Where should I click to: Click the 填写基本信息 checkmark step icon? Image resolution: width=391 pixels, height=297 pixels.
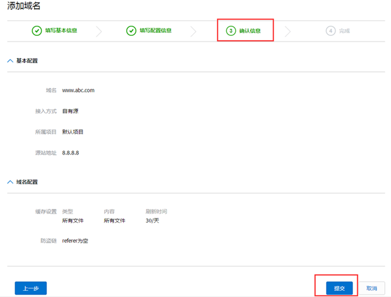coord(37,31)
